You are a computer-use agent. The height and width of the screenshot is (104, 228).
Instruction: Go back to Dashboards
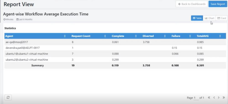point(192,4)
